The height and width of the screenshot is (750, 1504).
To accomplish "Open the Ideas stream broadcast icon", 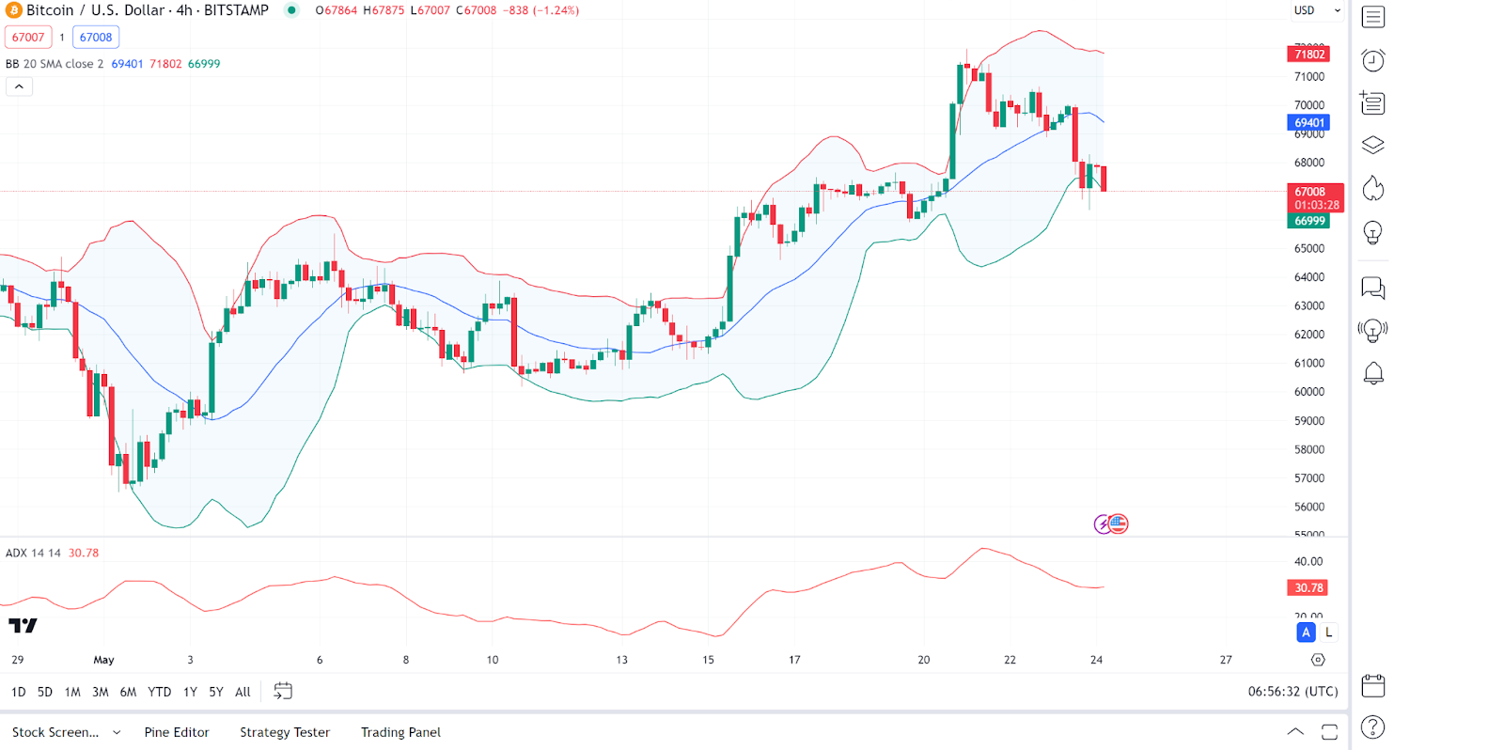I will tap(1373, 330).
